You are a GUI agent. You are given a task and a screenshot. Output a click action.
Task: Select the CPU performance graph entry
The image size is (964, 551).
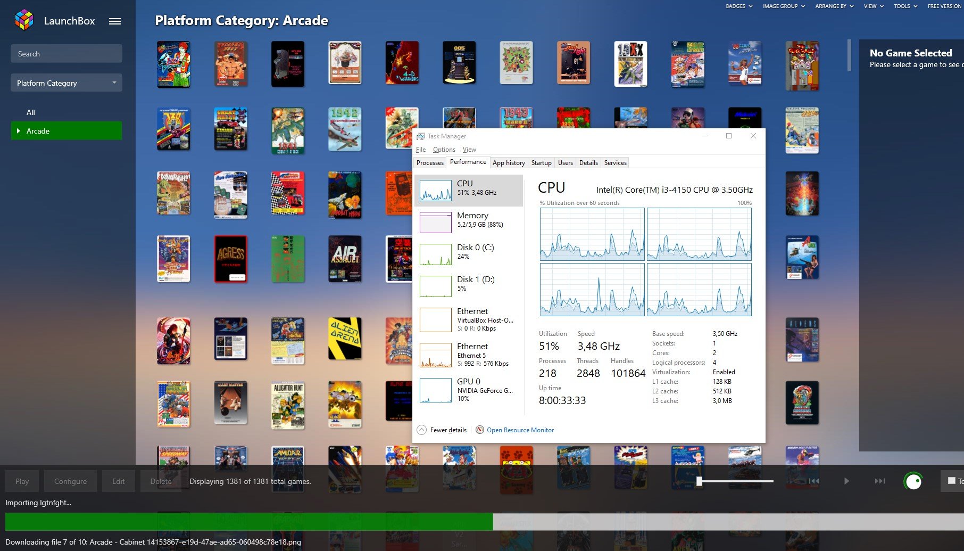click(469, 191)
